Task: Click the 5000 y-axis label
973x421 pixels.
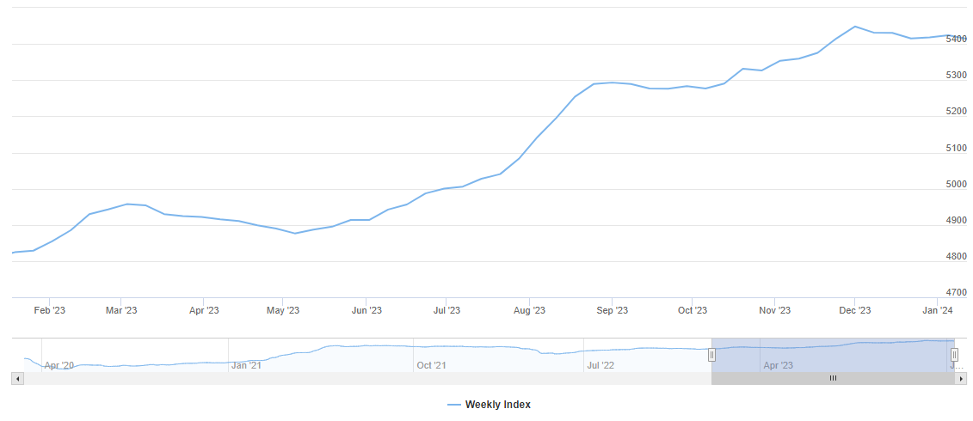Action: click(955, 185)
